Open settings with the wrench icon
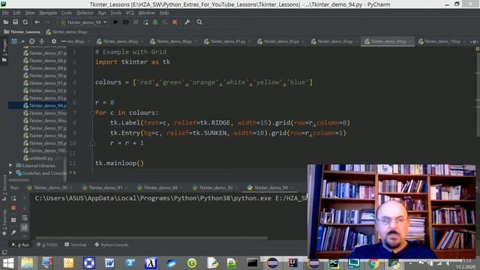This screenshot has width=480, height=270. coord(187,22)
